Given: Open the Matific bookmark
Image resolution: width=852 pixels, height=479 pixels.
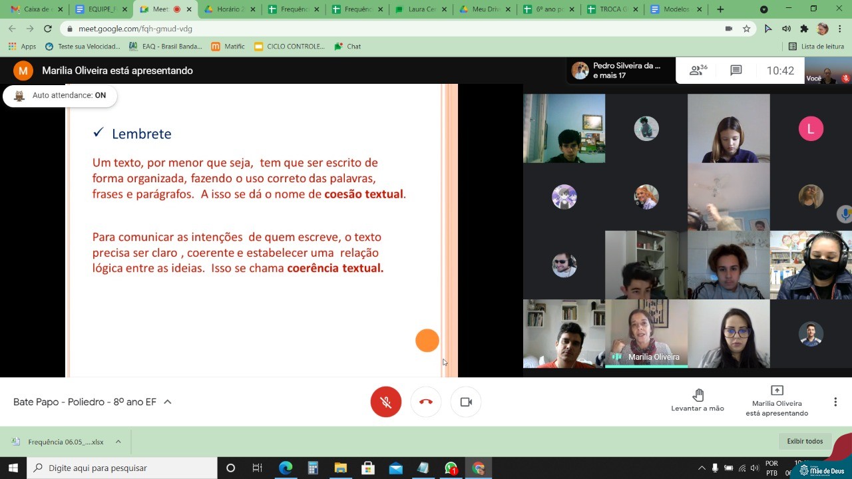Looking at the screenshot, I should click(x=228, y=47).
